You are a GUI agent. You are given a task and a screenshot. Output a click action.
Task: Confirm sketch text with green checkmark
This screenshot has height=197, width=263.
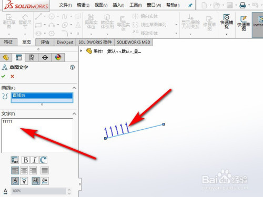coord(3,76)
